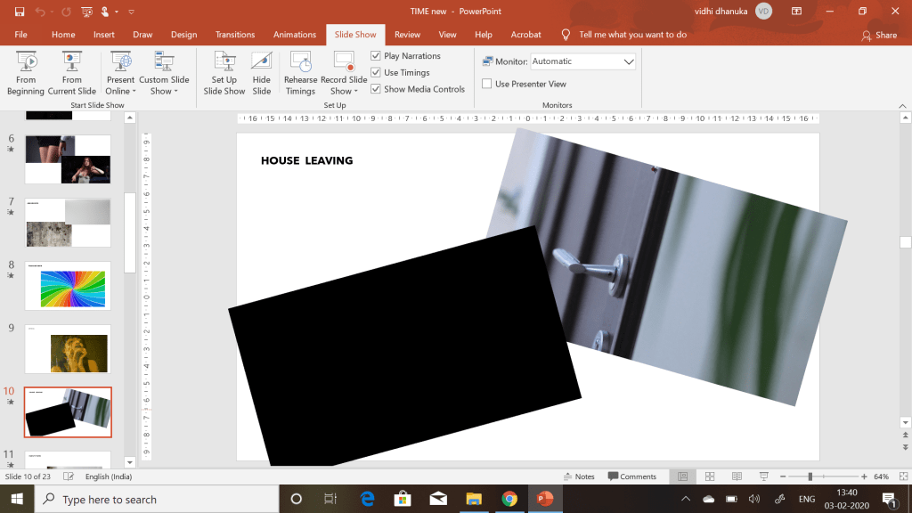The height and width of the screenshot is (513, 912).
Task: Enable Use Presenter View checkbox
Action: (x=487, y=84)
